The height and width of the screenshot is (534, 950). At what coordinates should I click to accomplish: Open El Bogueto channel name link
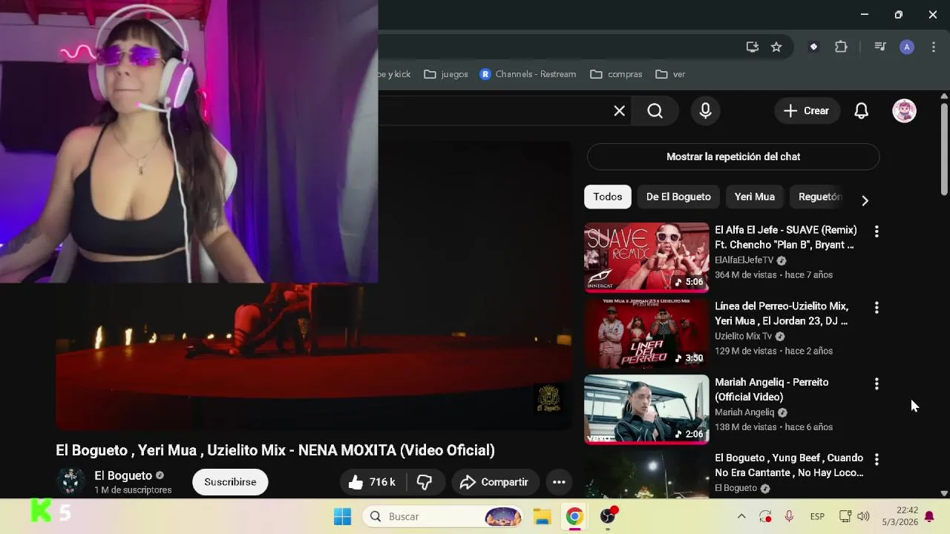coord(123,475)
